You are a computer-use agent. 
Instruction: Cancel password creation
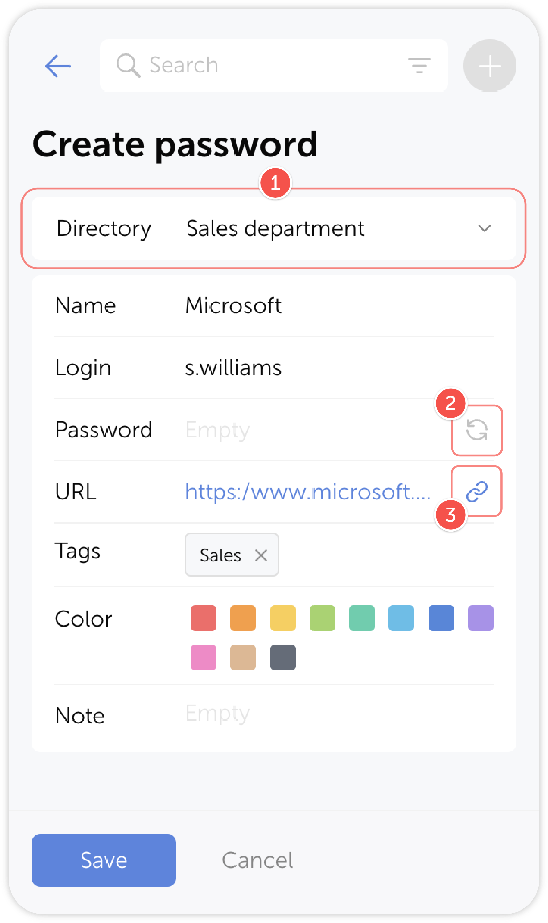pos(257,861)
